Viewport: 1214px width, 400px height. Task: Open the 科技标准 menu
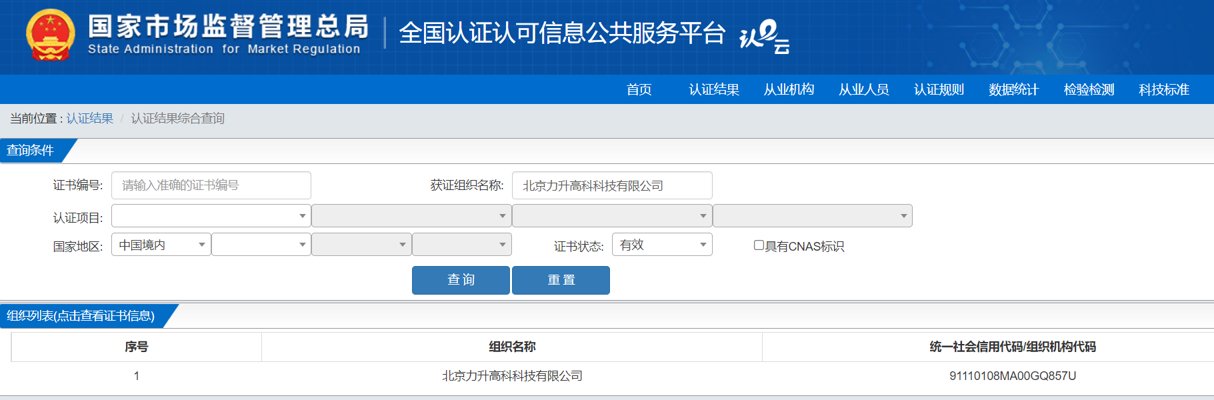(1164, 89)
